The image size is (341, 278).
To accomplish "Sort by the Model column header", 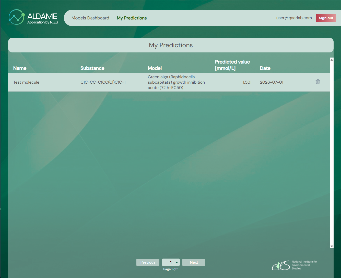I will [155, 68].
